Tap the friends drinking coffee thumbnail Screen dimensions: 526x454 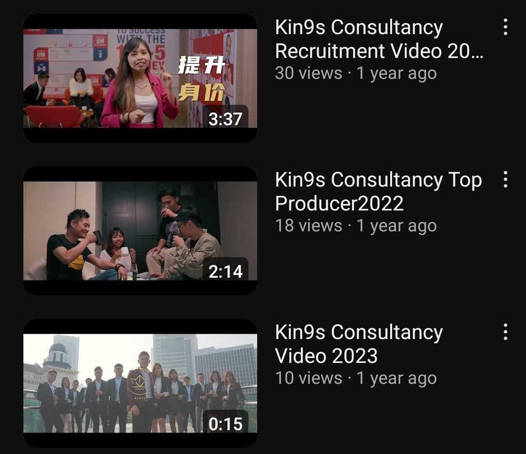[140, 230]
